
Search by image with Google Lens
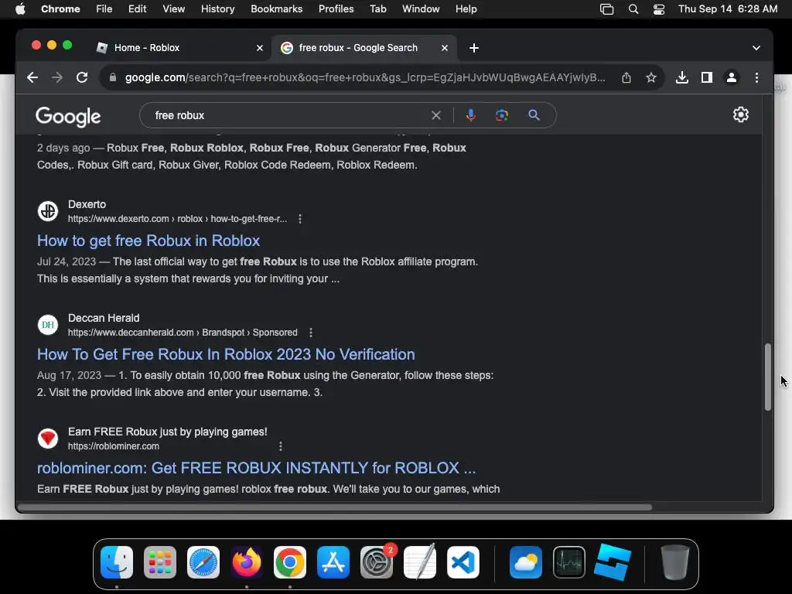click(x=501, y=115)
